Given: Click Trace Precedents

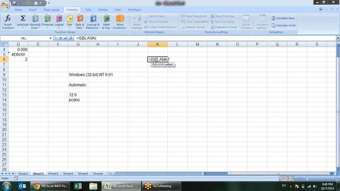Looking at the screenshot, I should (x=194, y=16).
